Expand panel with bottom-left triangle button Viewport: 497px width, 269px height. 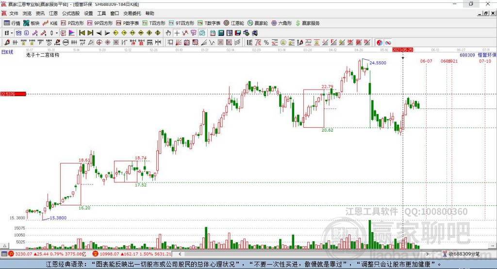click(x=4, y=246)
